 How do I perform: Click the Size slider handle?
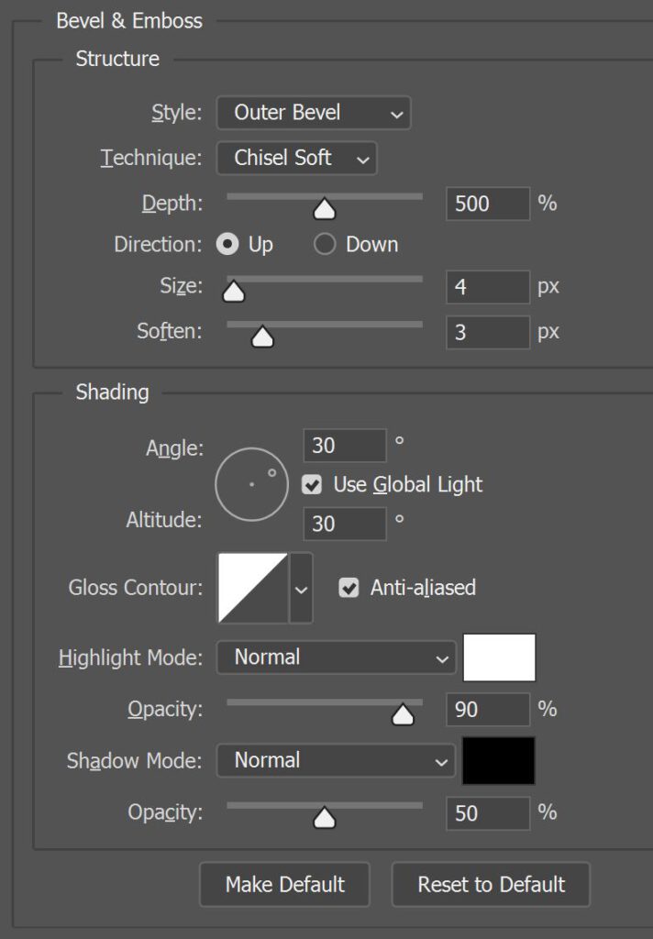[x=234, y=292]
